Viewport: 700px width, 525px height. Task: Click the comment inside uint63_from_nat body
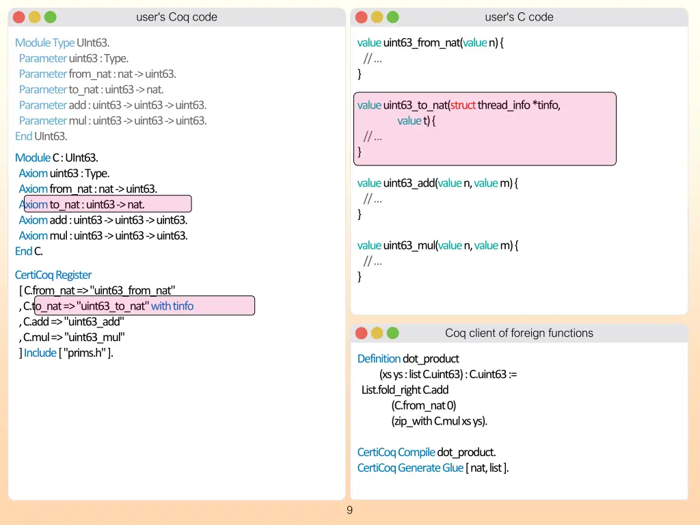click(373, 59)
